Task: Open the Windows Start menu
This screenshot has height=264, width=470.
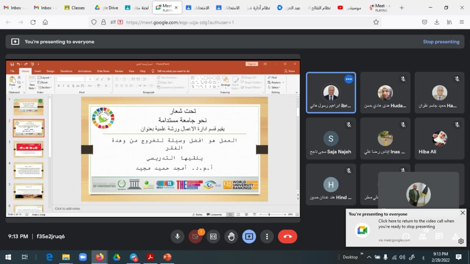Action: [8, 257]
